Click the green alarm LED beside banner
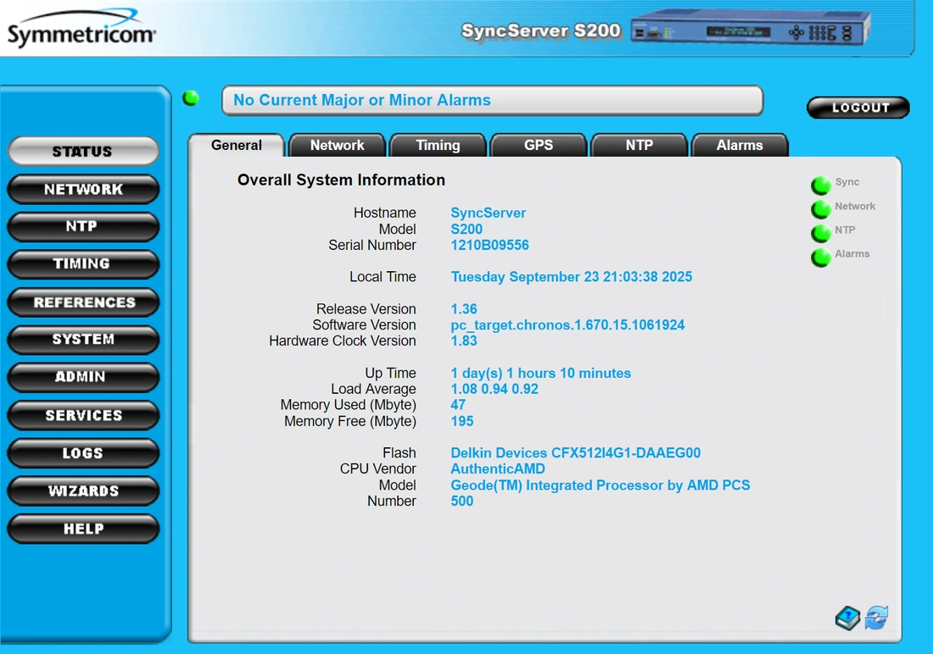Image resolution: width=933 pixels, height=654 pixels. click(x=191, y=98)
